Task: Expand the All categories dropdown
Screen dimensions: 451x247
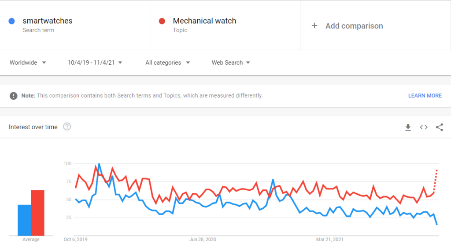Action: pos(168,62)
